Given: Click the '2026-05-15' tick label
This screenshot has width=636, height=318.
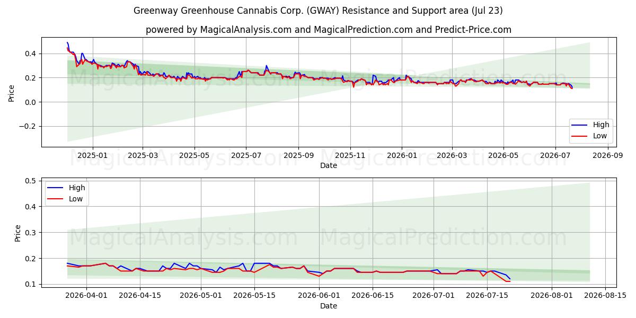Looking at the screenshot, I should coord(255,296).
